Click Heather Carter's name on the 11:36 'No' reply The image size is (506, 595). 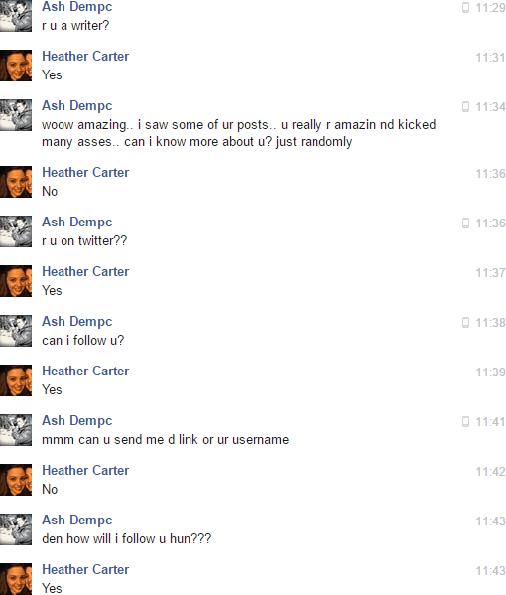coord(85,172)
